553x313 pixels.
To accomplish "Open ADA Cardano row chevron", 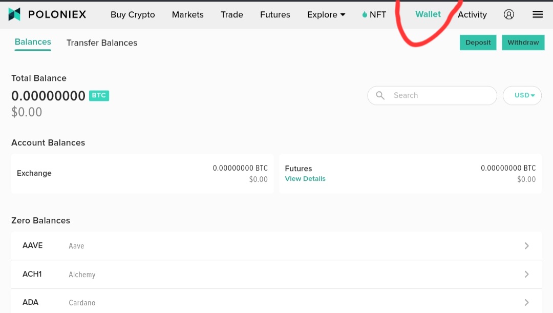I will [526, 302].
